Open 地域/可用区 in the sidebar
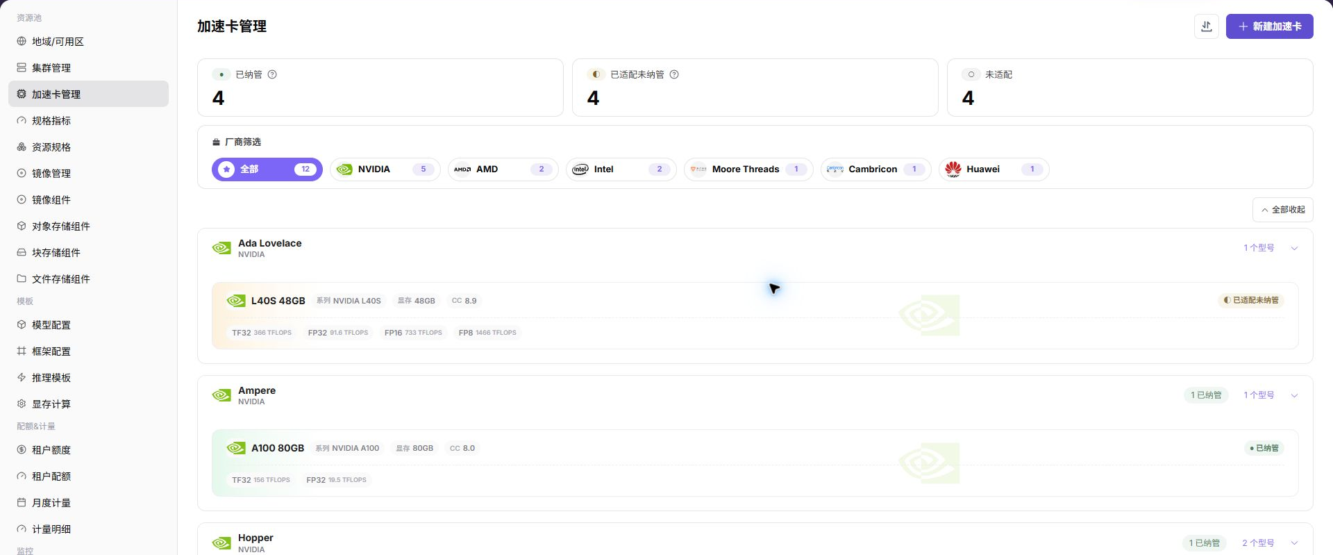The image size is (1333, 555). [88, 42]
